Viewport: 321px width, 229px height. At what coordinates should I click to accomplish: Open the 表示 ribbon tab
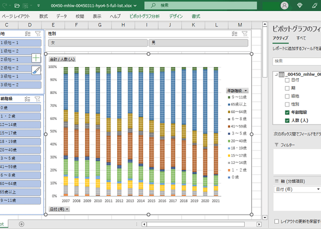coord(97,16)
